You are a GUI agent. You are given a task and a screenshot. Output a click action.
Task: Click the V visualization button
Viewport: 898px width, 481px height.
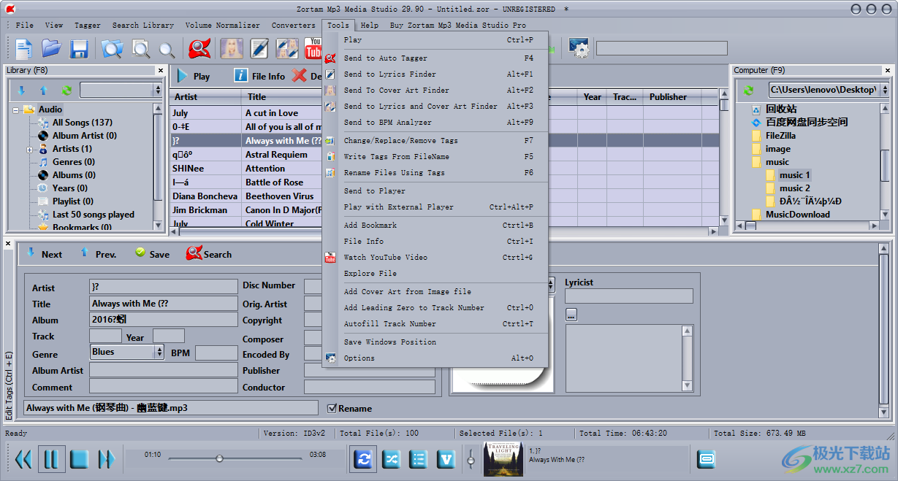446,458
